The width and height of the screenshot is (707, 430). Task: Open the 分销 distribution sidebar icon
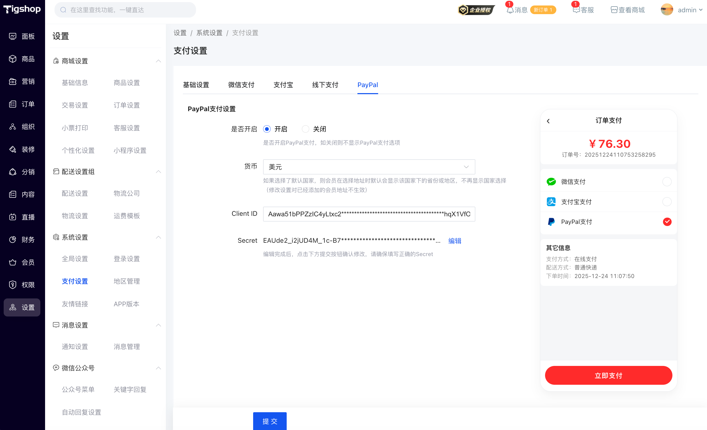point(13,172)
